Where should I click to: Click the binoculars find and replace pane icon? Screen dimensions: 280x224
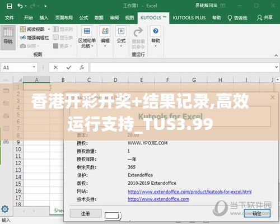coord(6,141)
